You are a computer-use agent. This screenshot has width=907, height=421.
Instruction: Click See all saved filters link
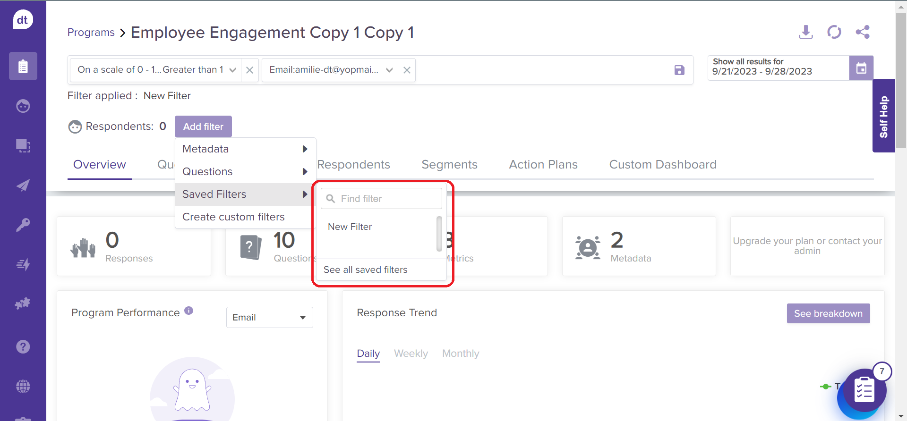[365, 269]
